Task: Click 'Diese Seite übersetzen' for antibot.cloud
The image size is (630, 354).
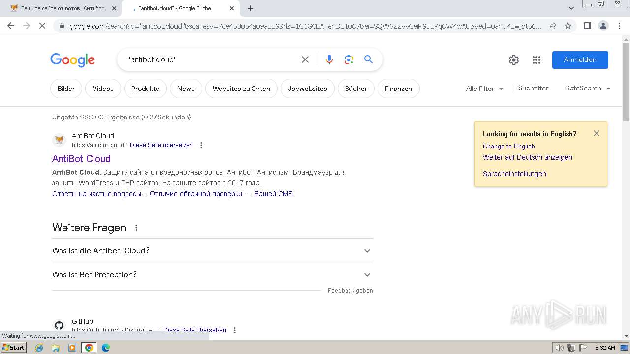Action: point(161,145)
